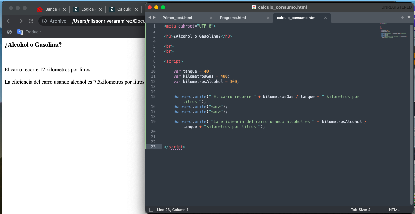The height and width of the screenshot is (214, 415).
Task: Open the Tab Size: 4 selector
Action: click(x=360, y=210)
